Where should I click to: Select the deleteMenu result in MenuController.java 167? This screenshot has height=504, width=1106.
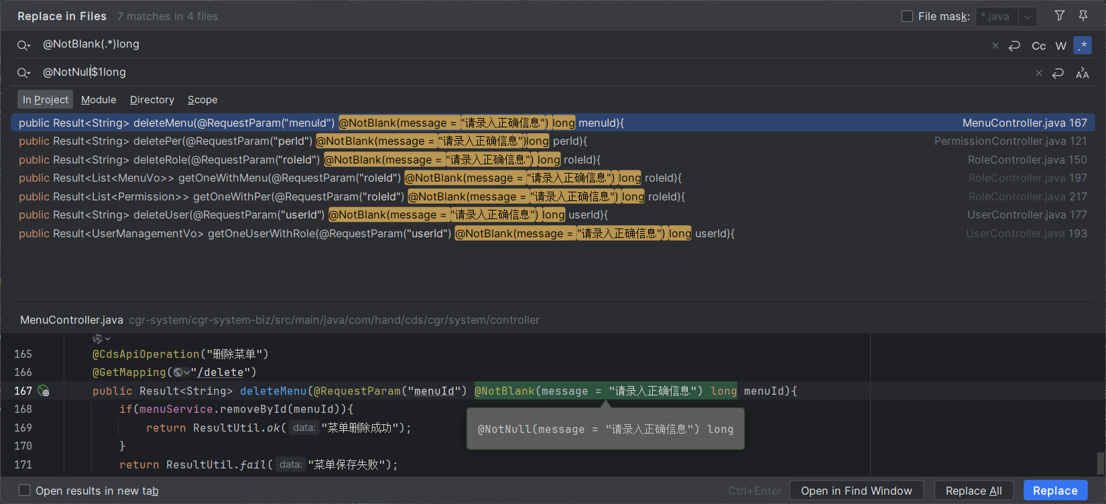pyautogui.click(x=553, y=123)
